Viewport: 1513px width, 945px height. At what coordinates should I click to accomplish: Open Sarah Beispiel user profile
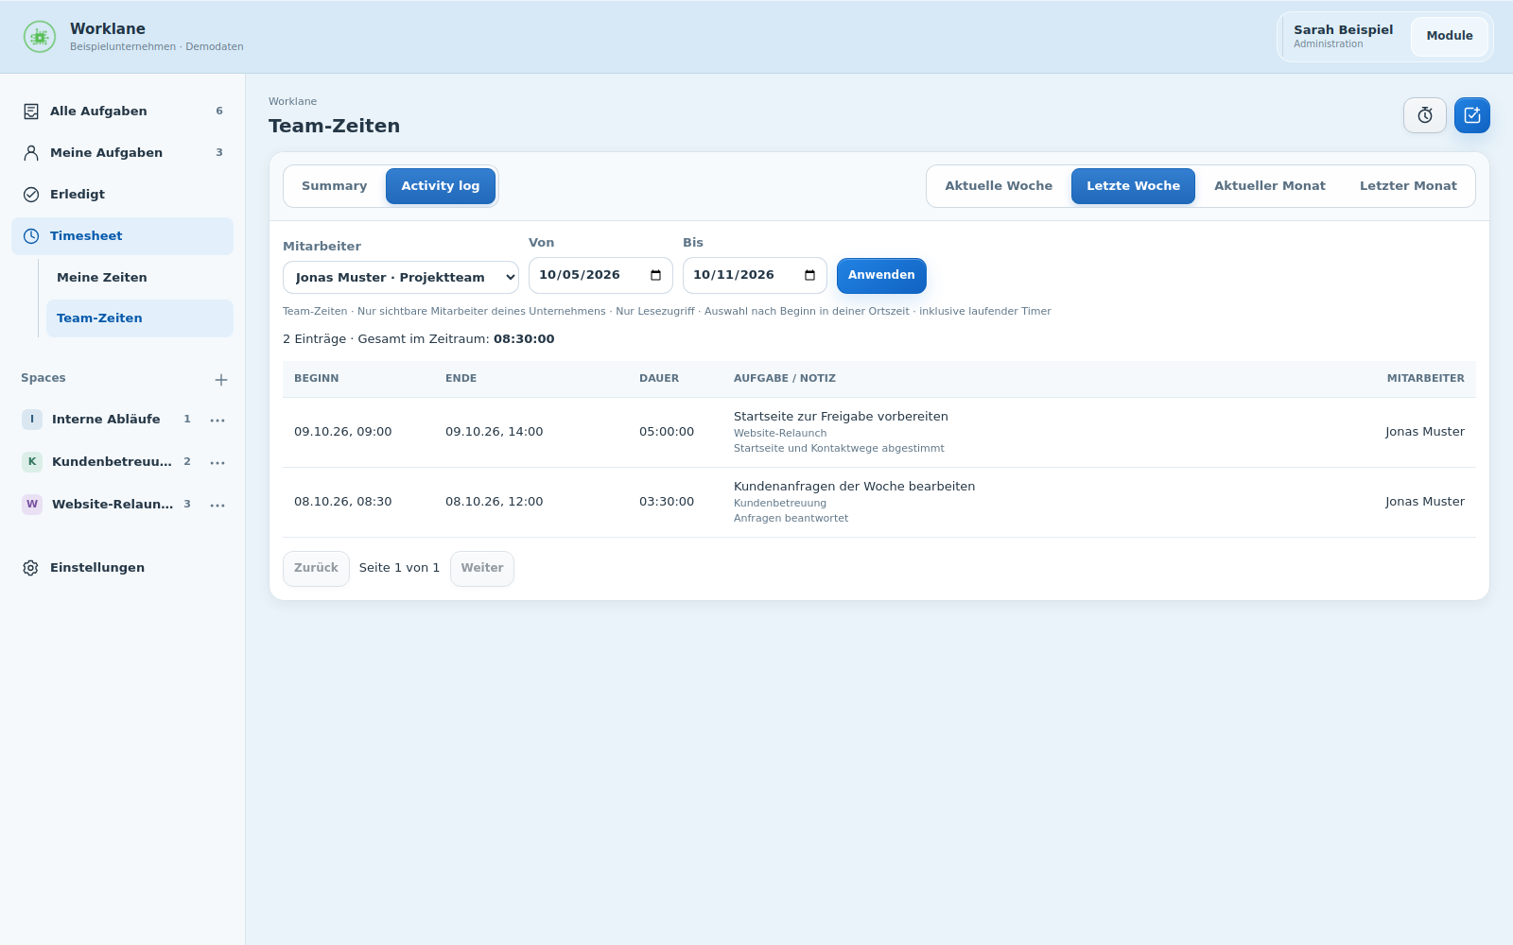click(x=1343, y=37)
